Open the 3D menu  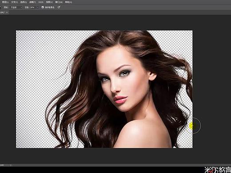click(x=41, y=2)
